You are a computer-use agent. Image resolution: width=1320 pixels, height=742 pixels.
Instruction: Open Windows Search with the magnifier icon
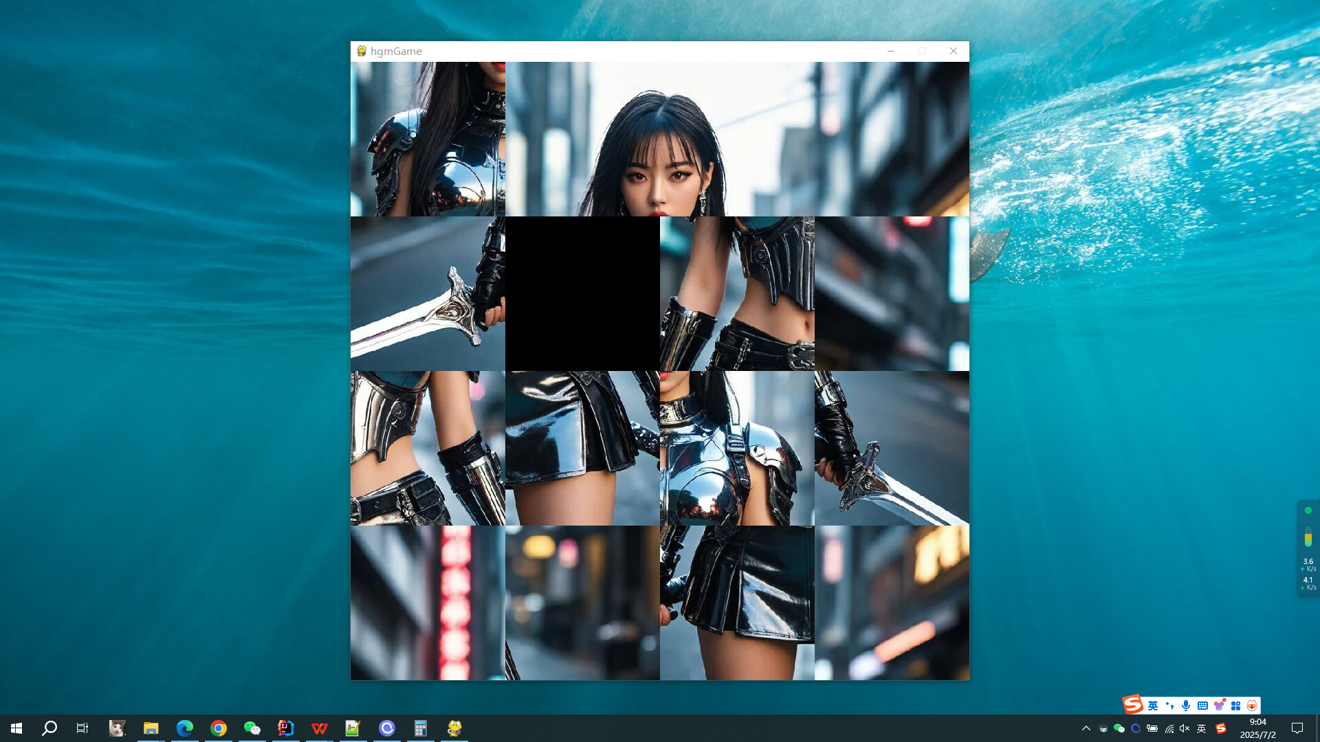(49, 728)
